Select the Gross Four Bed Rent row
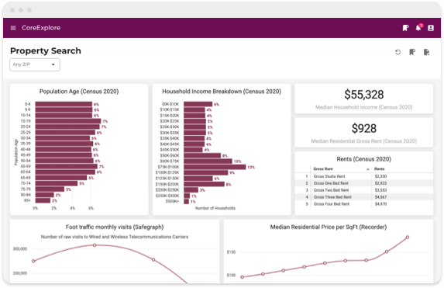Image resolution: width=444 pixels, height=288 pixels. click(364, 204)
